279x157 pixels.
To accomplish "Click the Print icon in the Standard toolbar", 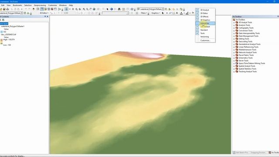I will click(x=7, y=9).
